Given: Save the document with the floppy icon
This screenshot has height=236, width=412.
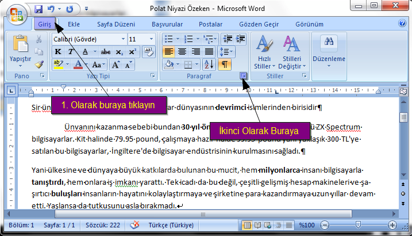Looking at the screenshot, I should click(38, 9).
